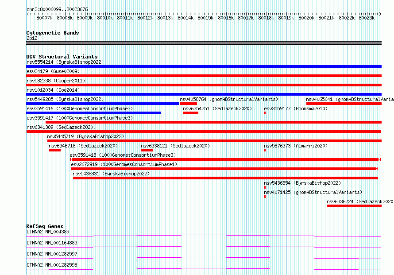Open nsv5436554 (ByrskaBishop2022) variant
Viewport: 394px width, 275px height.
302,183
